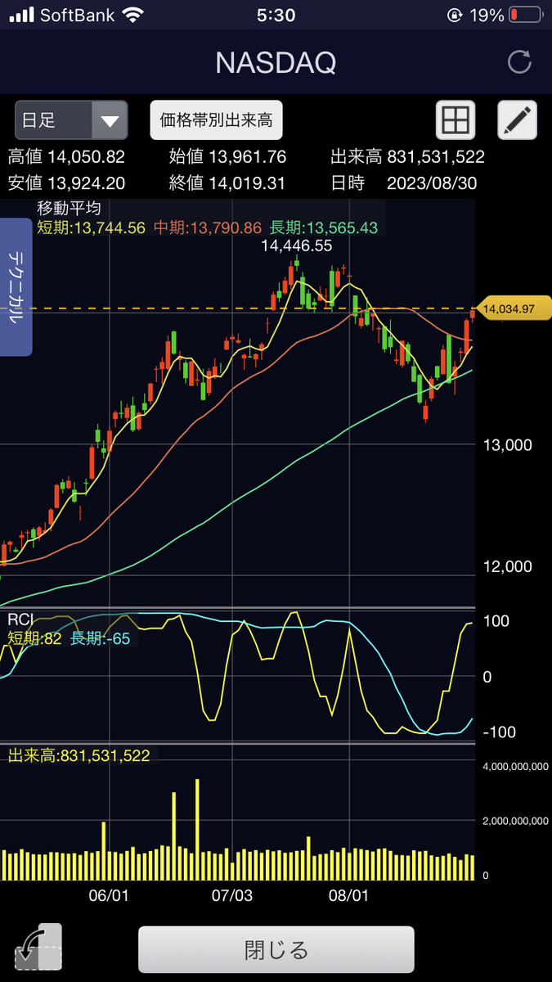This screenshot has width=552, height=982.
Task: Tap the 日時 2023/08/30 value
Action: click(x=404, y=182)
